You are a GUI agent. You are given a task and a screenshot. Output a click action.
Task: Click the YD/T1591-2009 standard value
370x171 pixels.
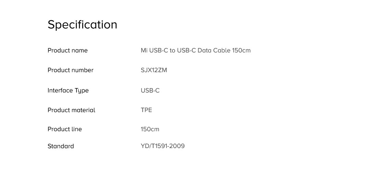(162, 146)
